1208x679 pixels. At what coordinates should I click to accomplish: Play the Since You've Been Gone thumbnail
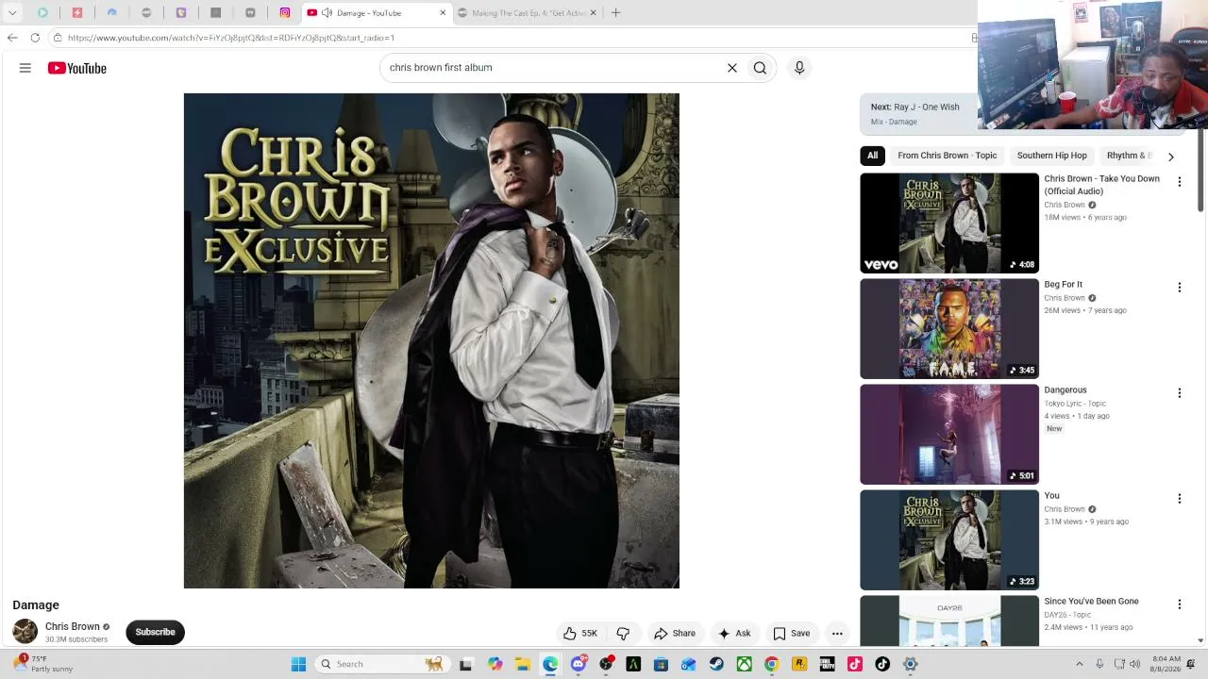(949, 621)
